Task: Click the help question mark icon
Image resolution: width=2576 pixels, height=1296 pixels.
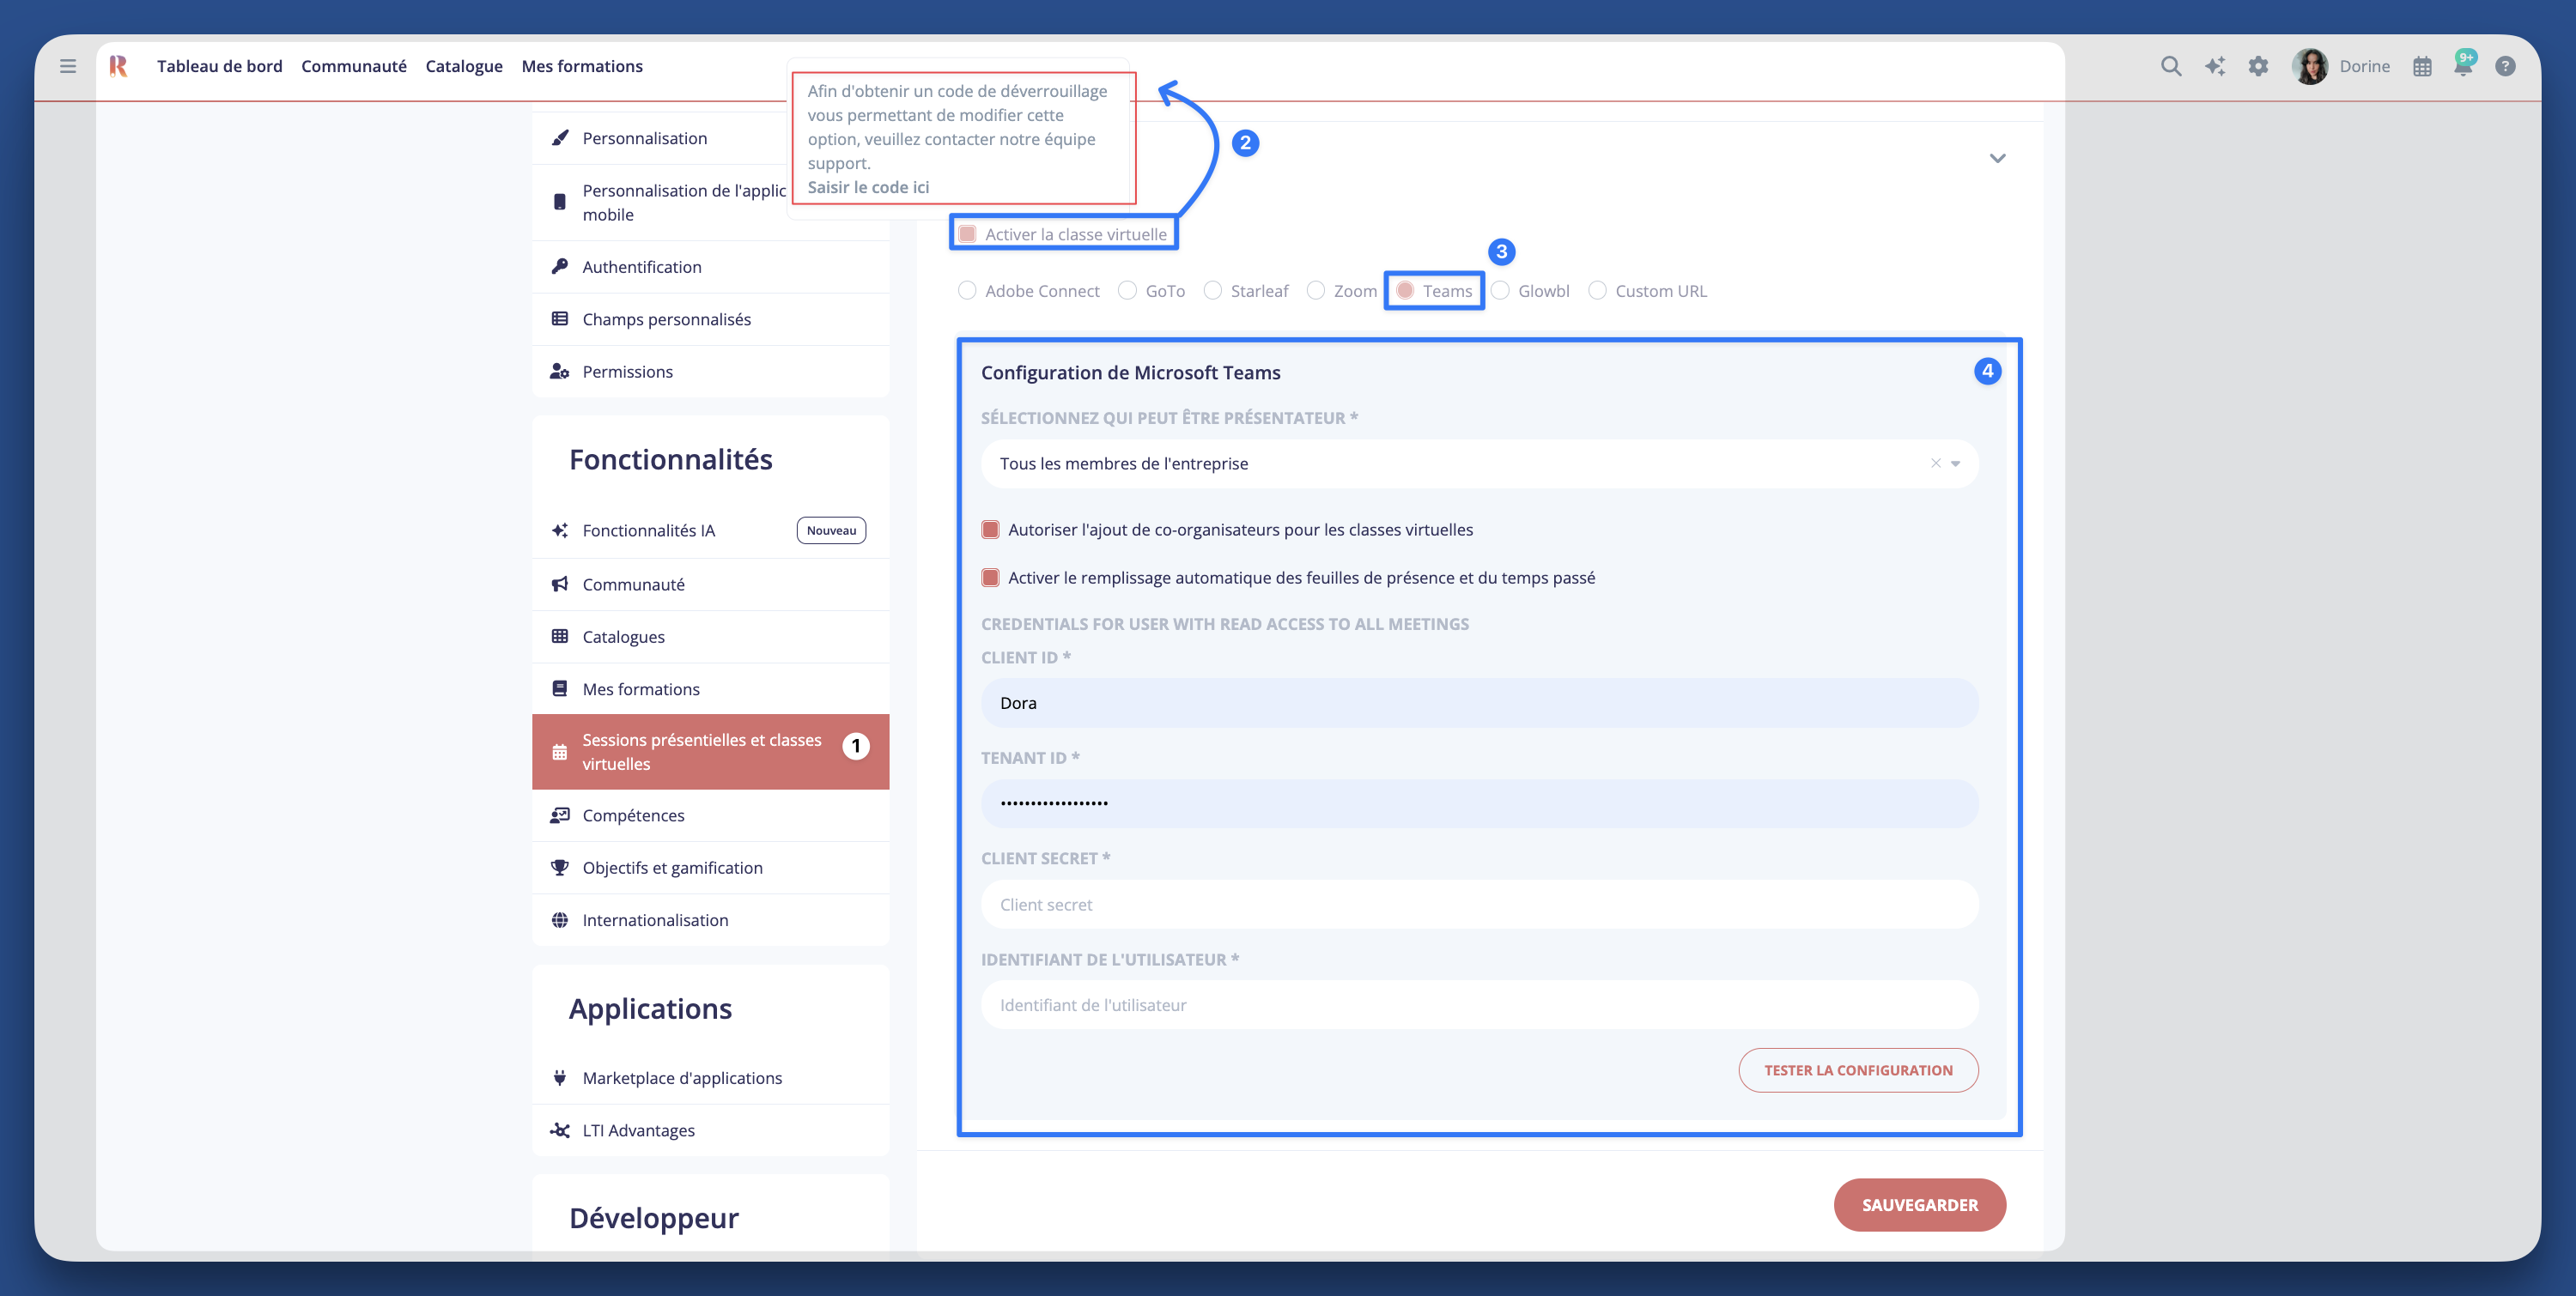Action: 2505,66
